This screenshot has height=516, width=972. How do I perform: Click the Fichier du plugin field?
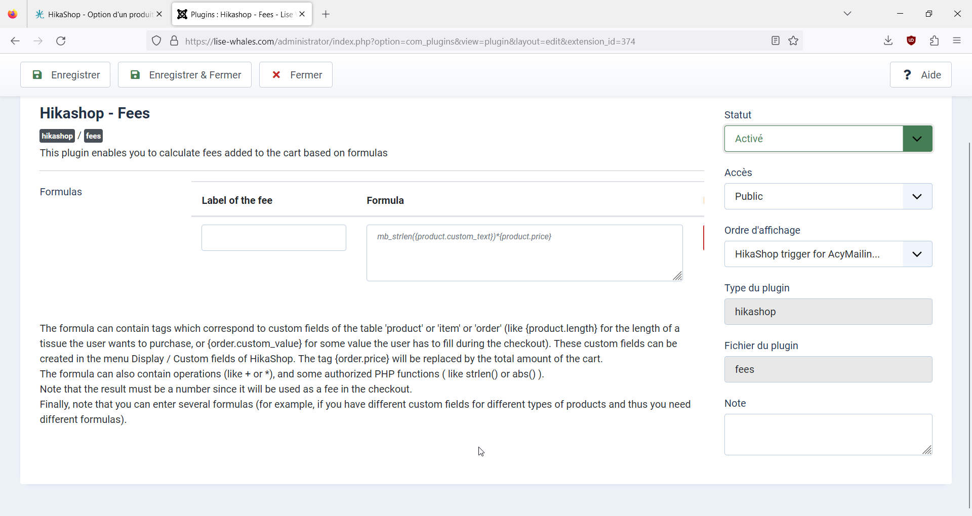coord(828,369)
